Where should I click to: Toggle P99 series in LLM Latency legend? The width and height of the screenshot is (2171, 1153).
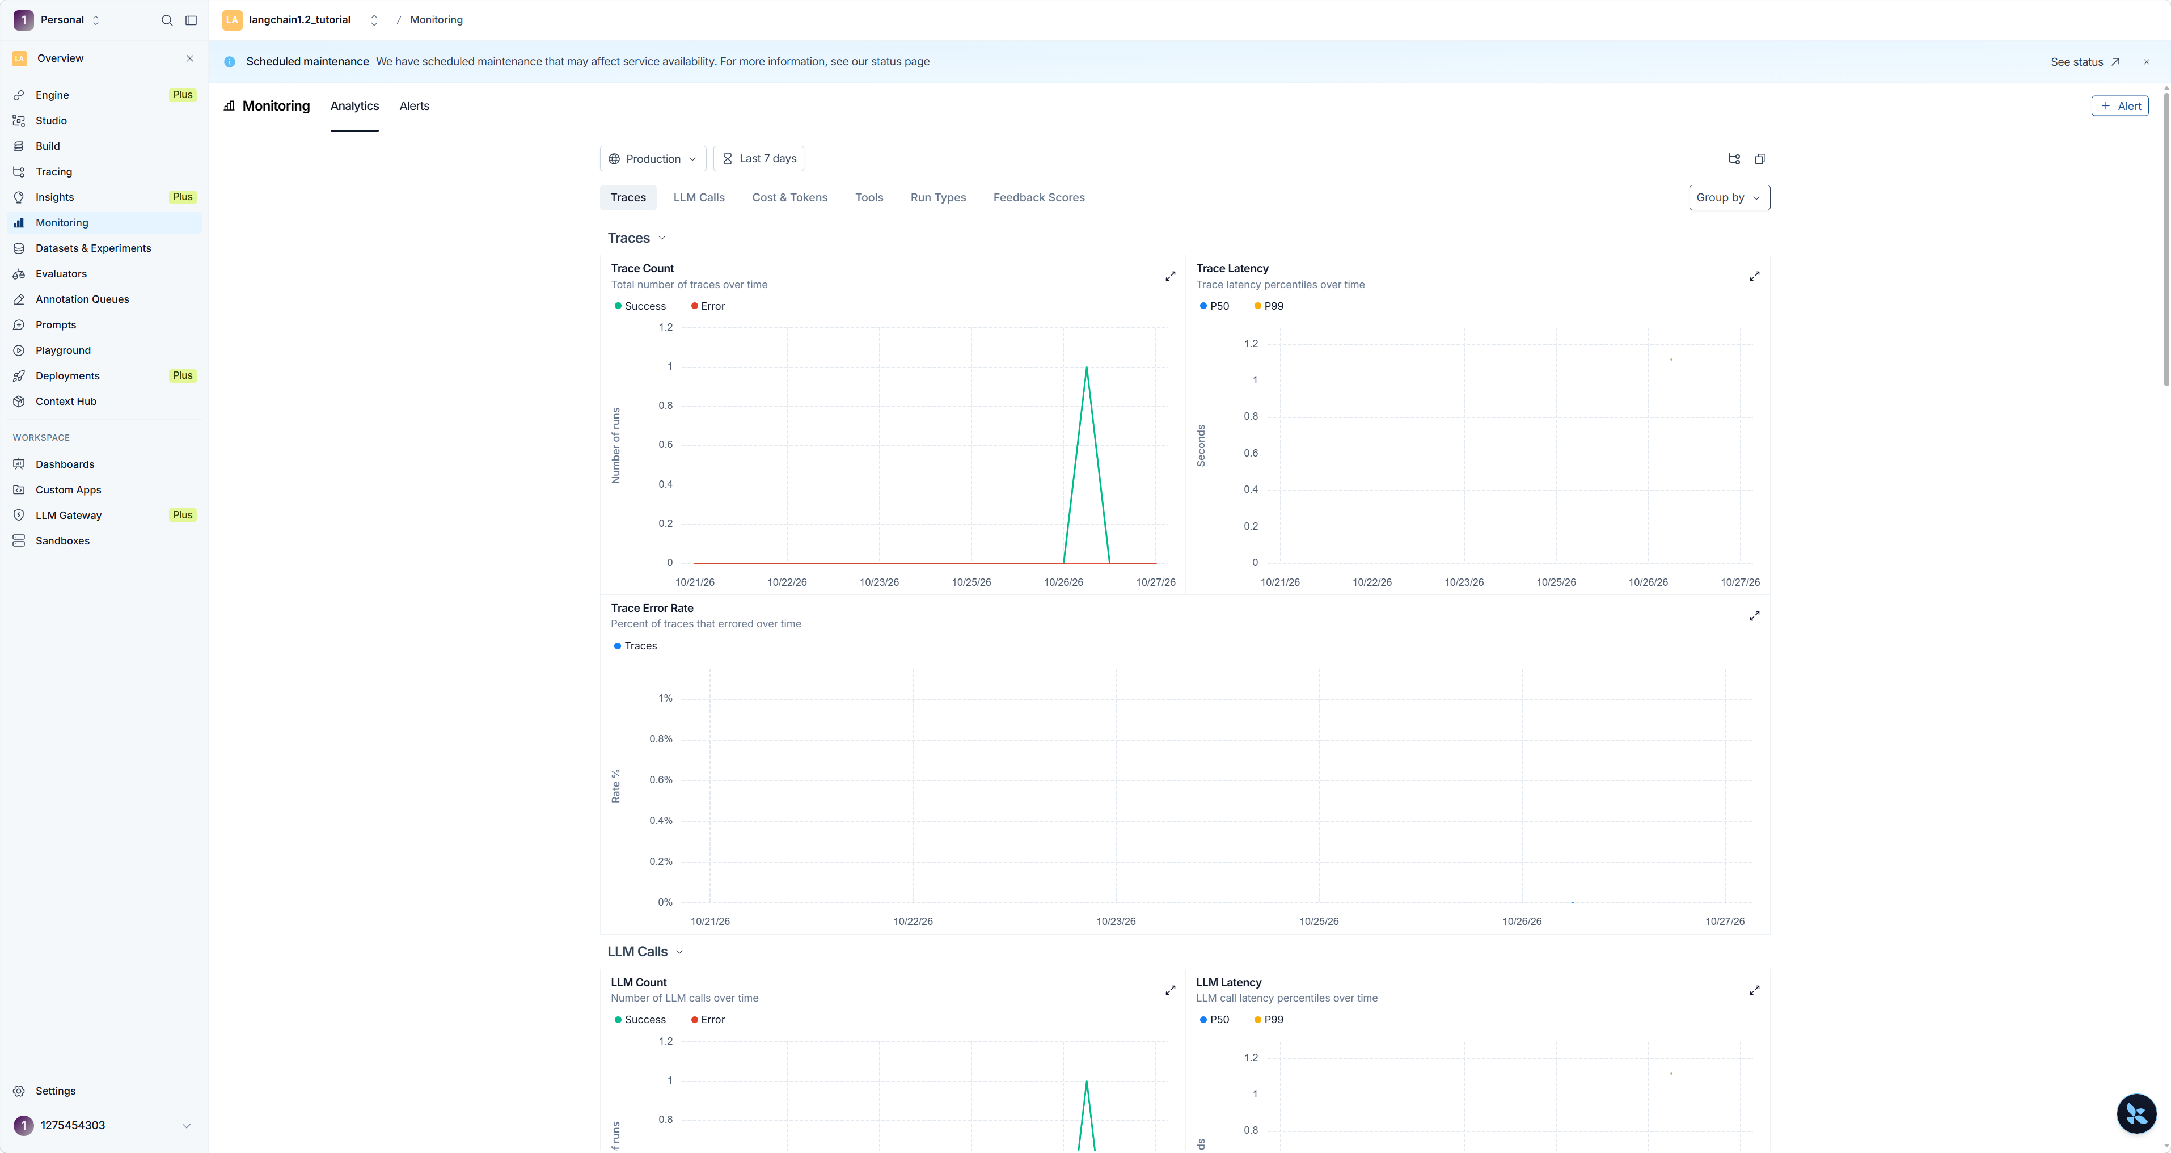tap(1269, 1020)
